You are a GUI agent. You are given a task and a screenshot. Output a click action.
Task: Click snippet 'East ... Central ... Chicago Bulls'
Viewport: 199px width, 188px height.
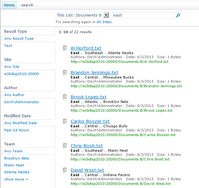click(99, 126)
